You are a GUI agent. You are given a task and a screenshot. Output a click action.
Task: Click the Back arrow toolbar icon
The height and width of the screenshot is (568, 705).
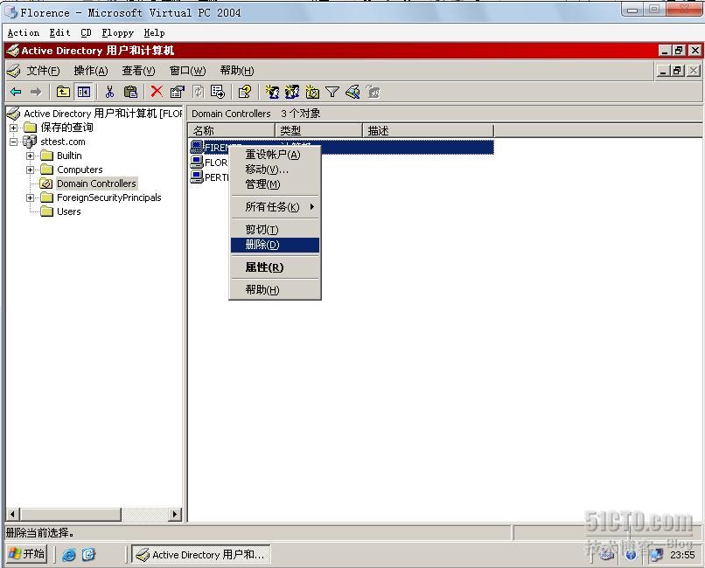(17, 92)
